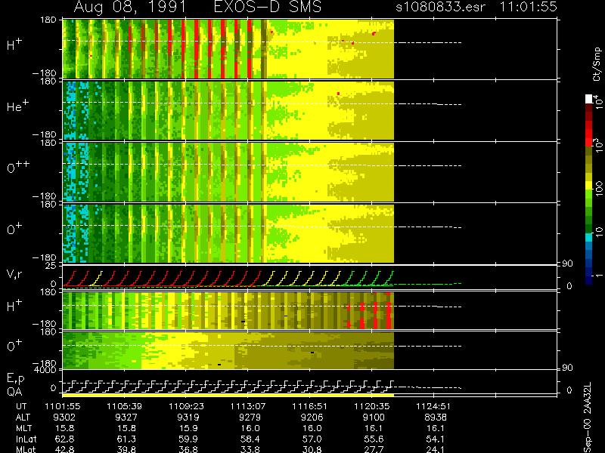Viewport: 605px width, 453px height.
Task: Click the MLat value "36.8"
Action: (188, 449)
